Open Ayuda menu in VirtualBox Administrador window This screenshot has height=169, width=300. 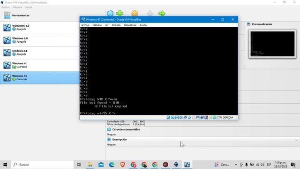[29, 8]
